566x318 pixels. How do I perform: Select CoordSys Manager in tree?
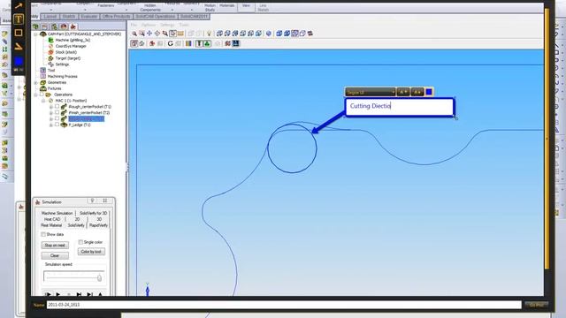(x=71, y=46)
